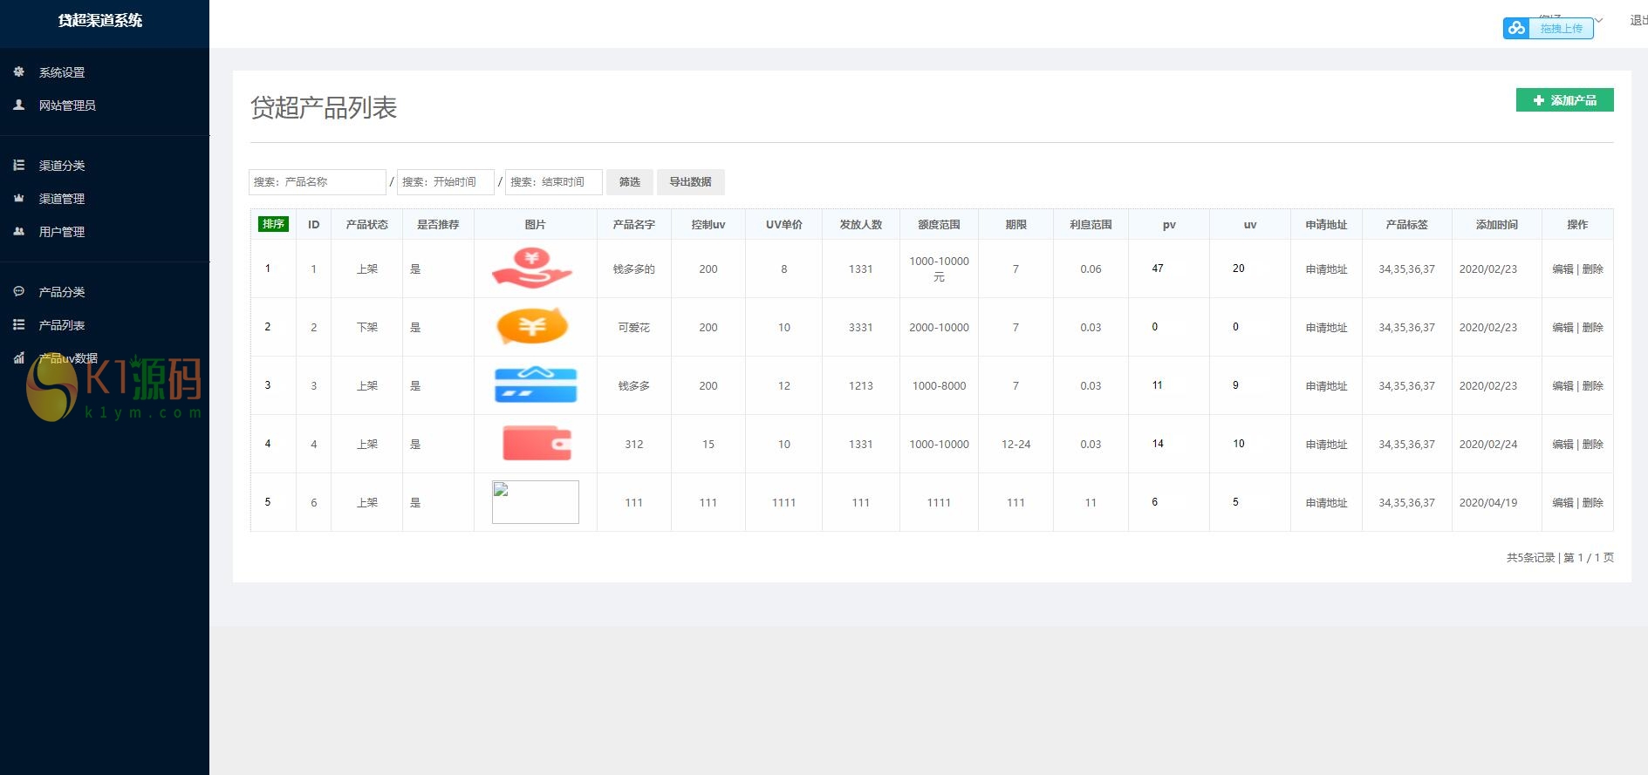Click the person icon beside 网站管理员
The image size is (1648, 775).
pos(19,105)
